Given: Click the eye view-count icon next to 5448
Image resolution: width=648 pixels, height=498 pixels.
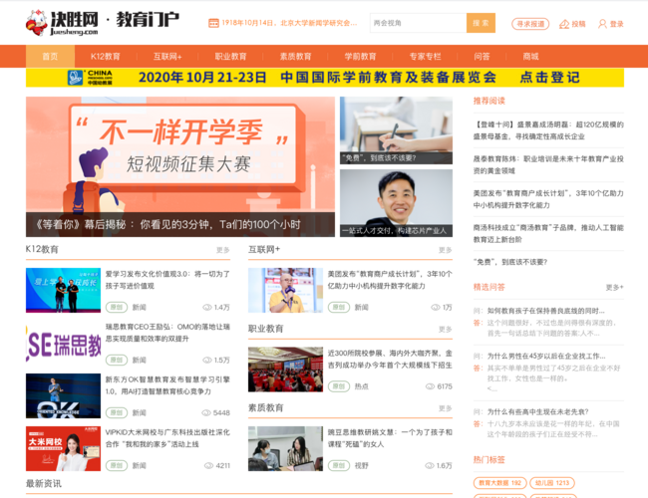Looking at the screenshot, I should (x=206, y=413).
